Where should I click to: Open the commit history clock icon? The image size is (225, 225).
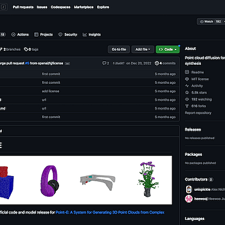coord(157,63)
